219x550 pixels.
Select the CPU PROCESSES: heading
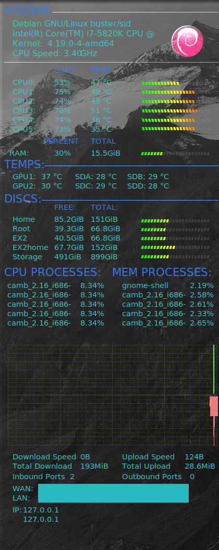tap(52, 272)
